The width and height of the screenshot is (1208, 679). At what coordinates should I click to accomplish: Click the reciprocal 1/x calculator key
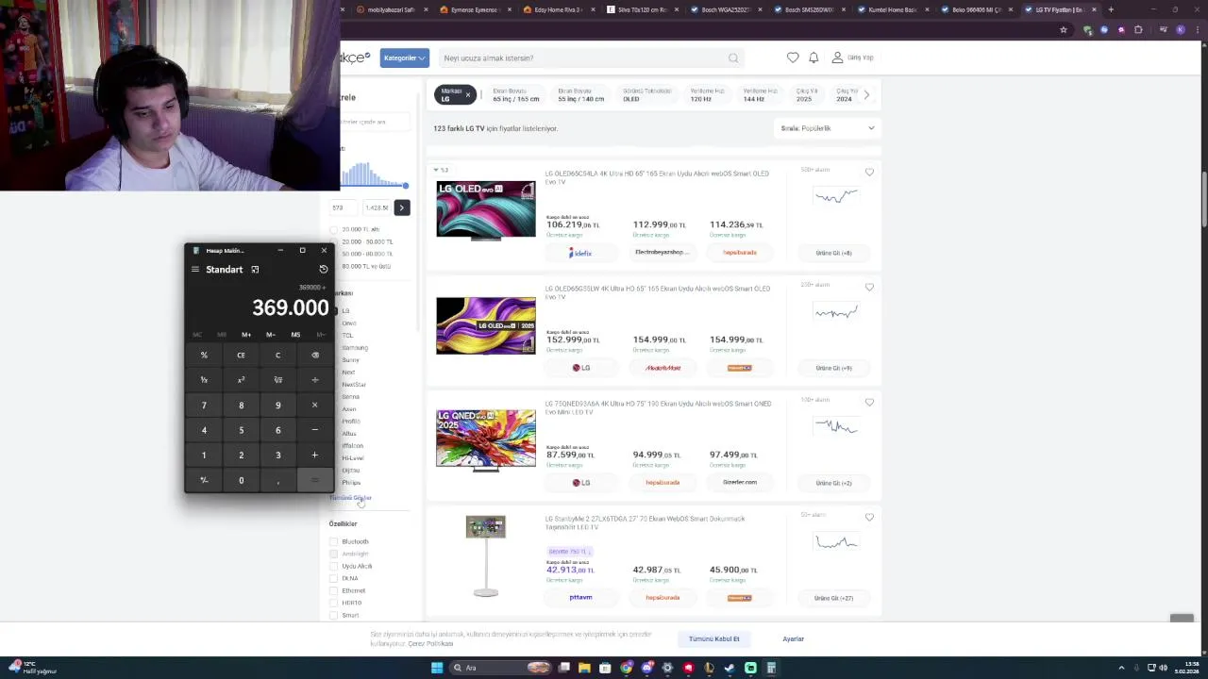204,380
